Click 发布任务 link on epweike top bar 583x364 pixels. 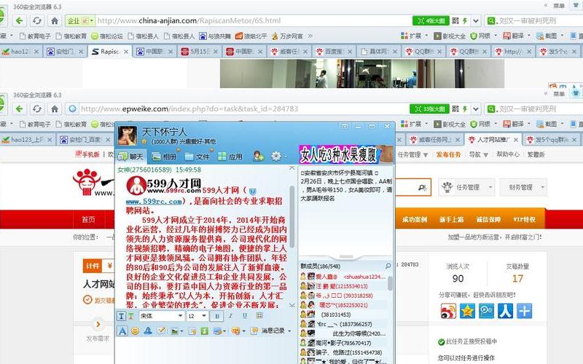click(448, 154)
